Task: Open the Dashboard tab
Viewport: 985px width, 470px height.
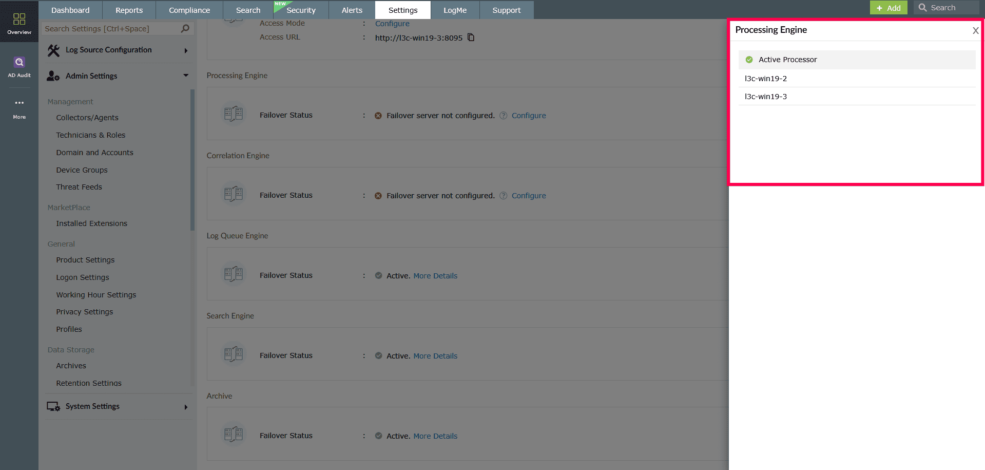Action: (x=70, y=10)
